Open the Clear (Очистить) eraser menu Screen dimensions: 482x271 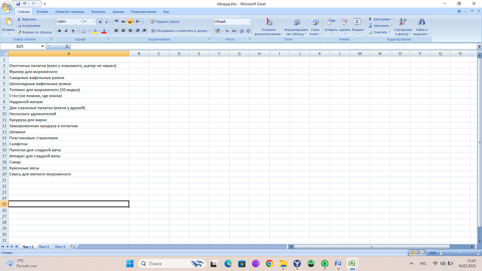pos(379,32)
